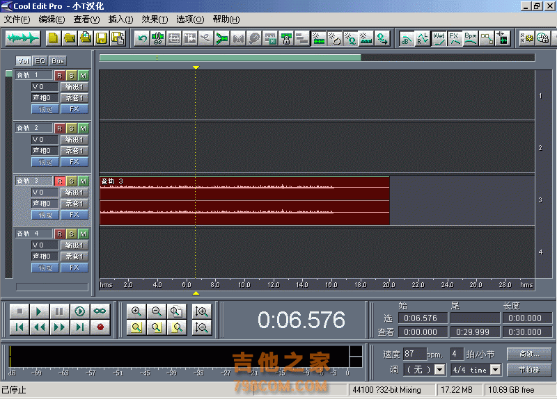Click the Wet envelope toolbar icon
This screenshot has width=557, height=399.
click(x=439, y=38)
